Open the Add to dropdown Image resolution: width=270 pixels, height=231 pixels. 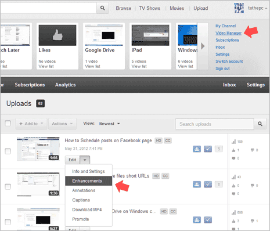[x=31, y=124]
